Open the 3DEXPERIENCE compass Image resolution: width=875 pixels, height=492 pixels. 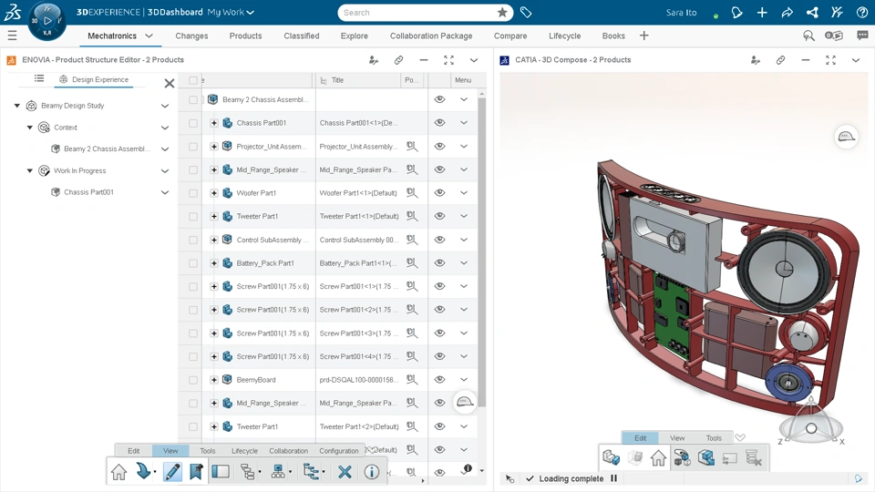[46, 21]
